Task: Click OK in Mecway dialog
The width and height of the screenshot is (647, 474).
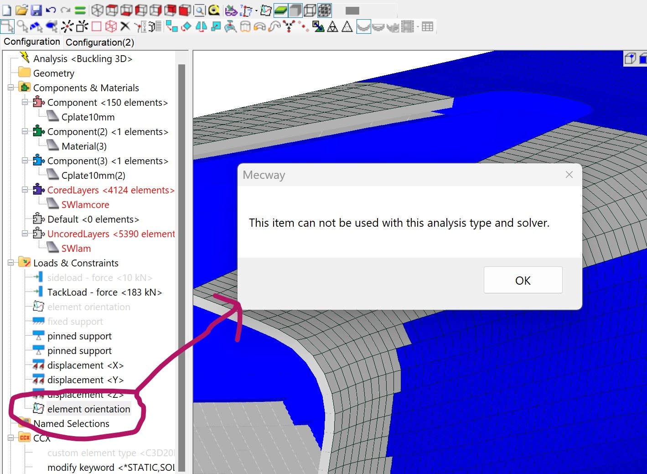Action: (x=523, y=280)
